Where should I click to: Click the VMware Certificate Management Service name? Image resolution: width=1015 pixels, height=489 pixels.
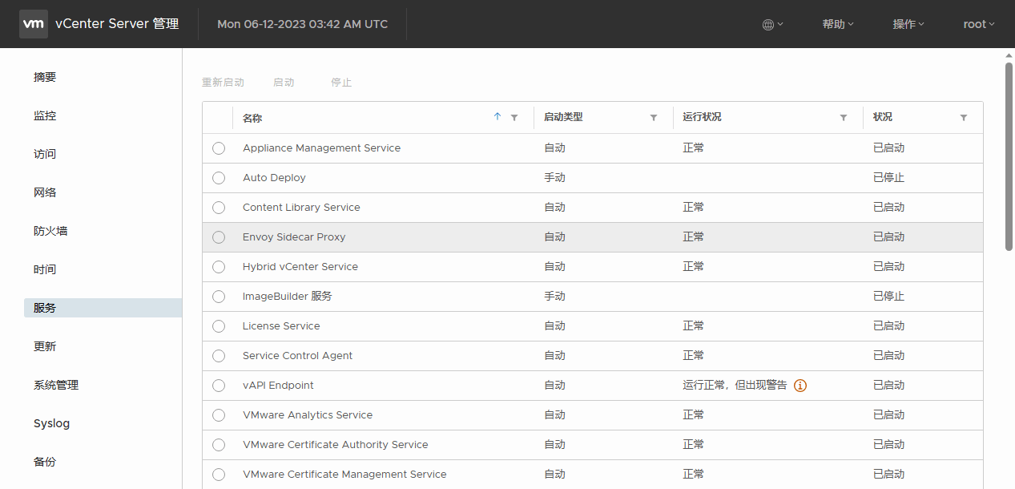tap(344, 475)
